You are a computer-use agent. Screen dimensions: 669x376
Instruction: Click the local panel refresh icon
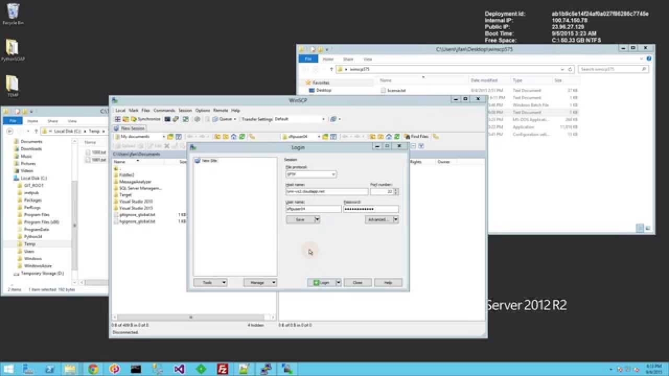[x=242, y=136]
